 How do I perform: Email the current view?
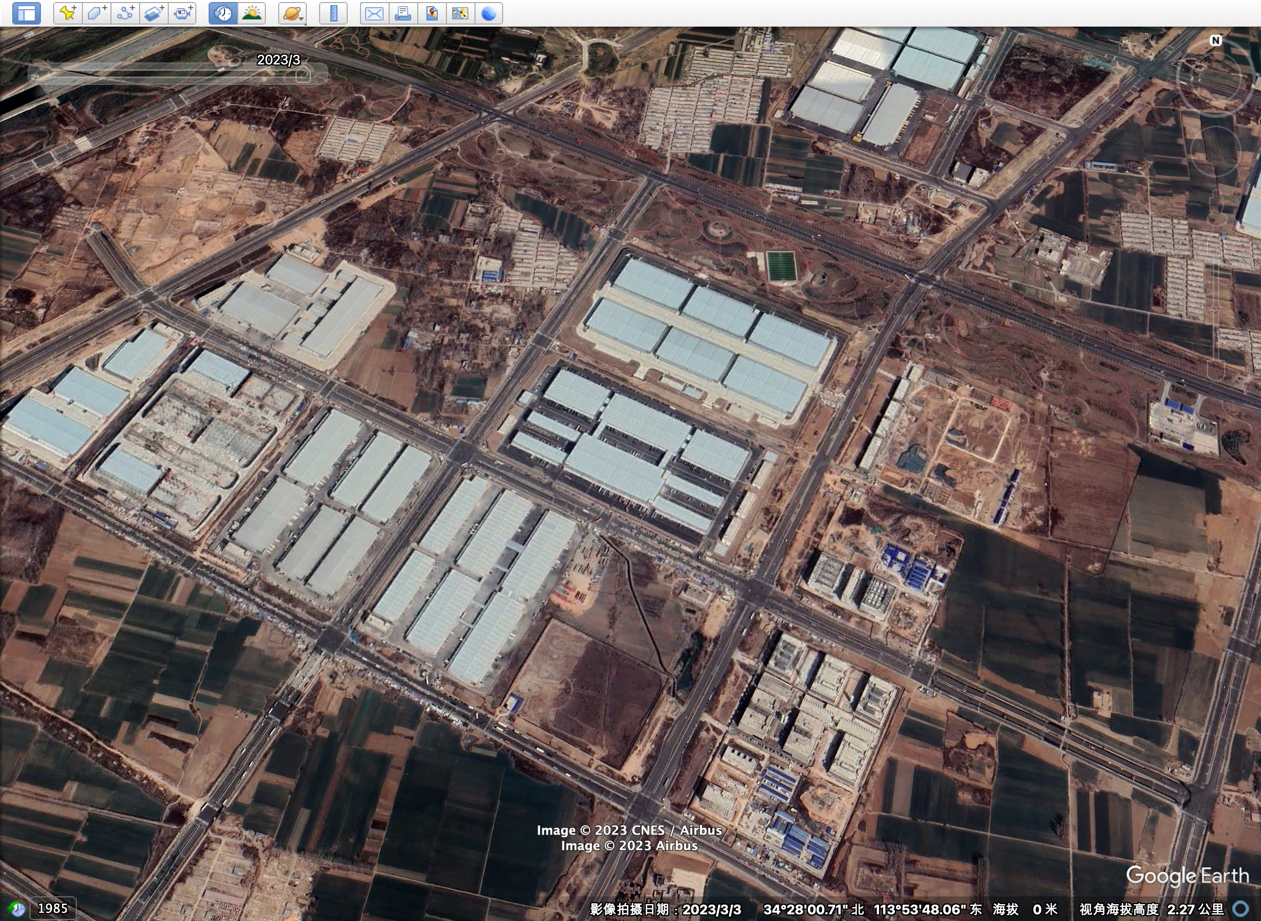pyautogui.click(x=374, y=13)
